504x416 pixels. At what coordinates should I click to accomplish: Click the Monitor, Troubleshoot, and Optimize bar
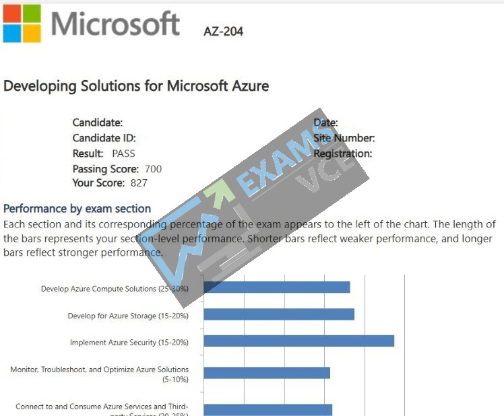[x=267, y=373]
